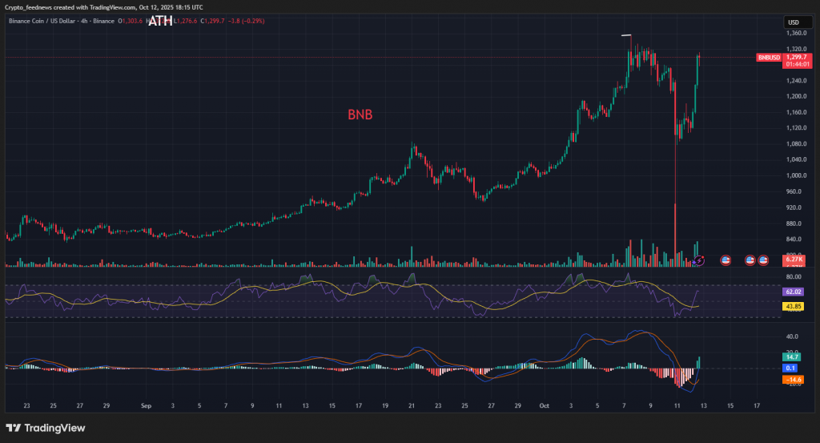
Task: Select the white ATH text annotation
Action: point(160,21)
